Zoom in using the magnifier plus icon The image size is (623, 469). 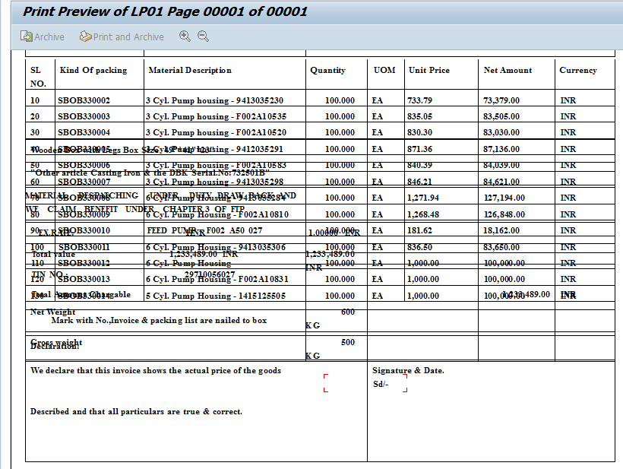point(185,36)
